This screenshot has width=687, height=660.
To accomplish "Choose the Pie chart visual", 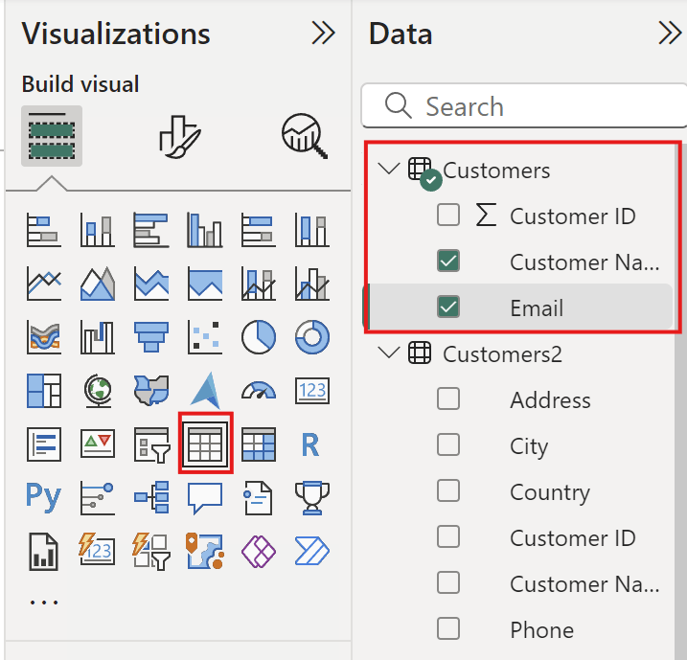I will [258, 336].
